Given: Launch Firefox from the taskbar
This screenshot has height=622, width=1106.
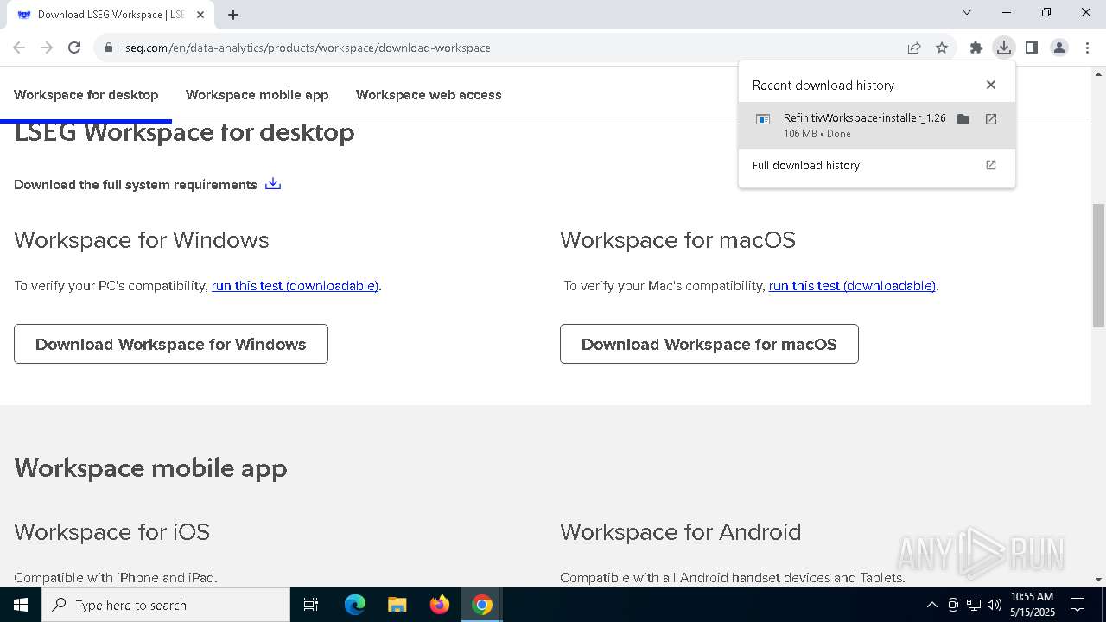Looking at the screenshot, I should (440, 605).
